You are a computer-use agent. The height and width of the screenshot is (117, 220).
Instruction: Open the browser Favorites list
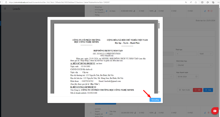pyautogui.click(x=208, y=2)
